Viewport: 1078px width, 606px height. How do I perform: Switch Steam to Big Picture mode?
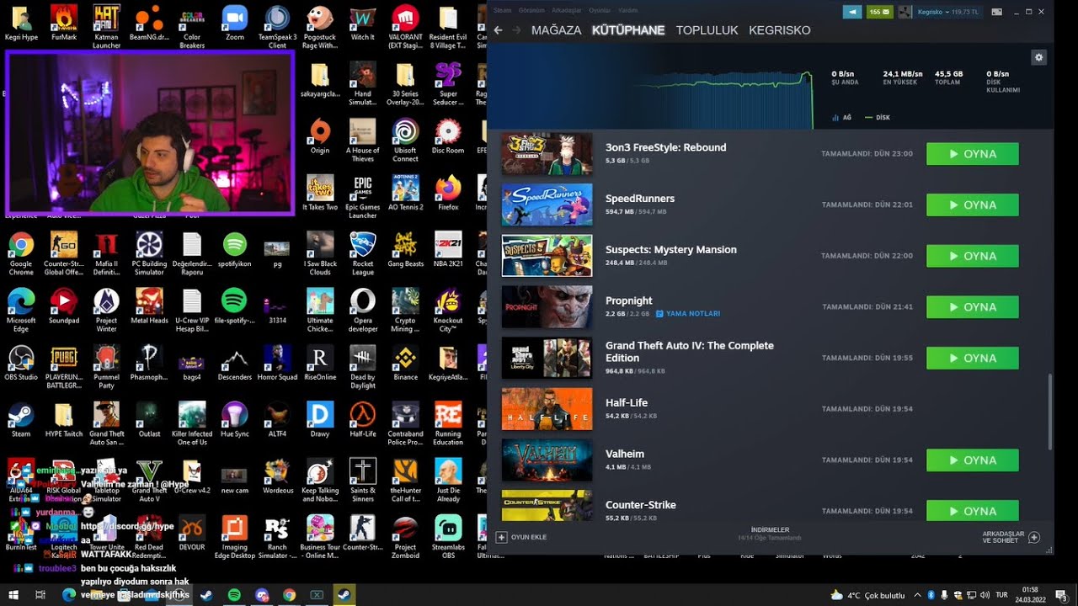(996, 12)
